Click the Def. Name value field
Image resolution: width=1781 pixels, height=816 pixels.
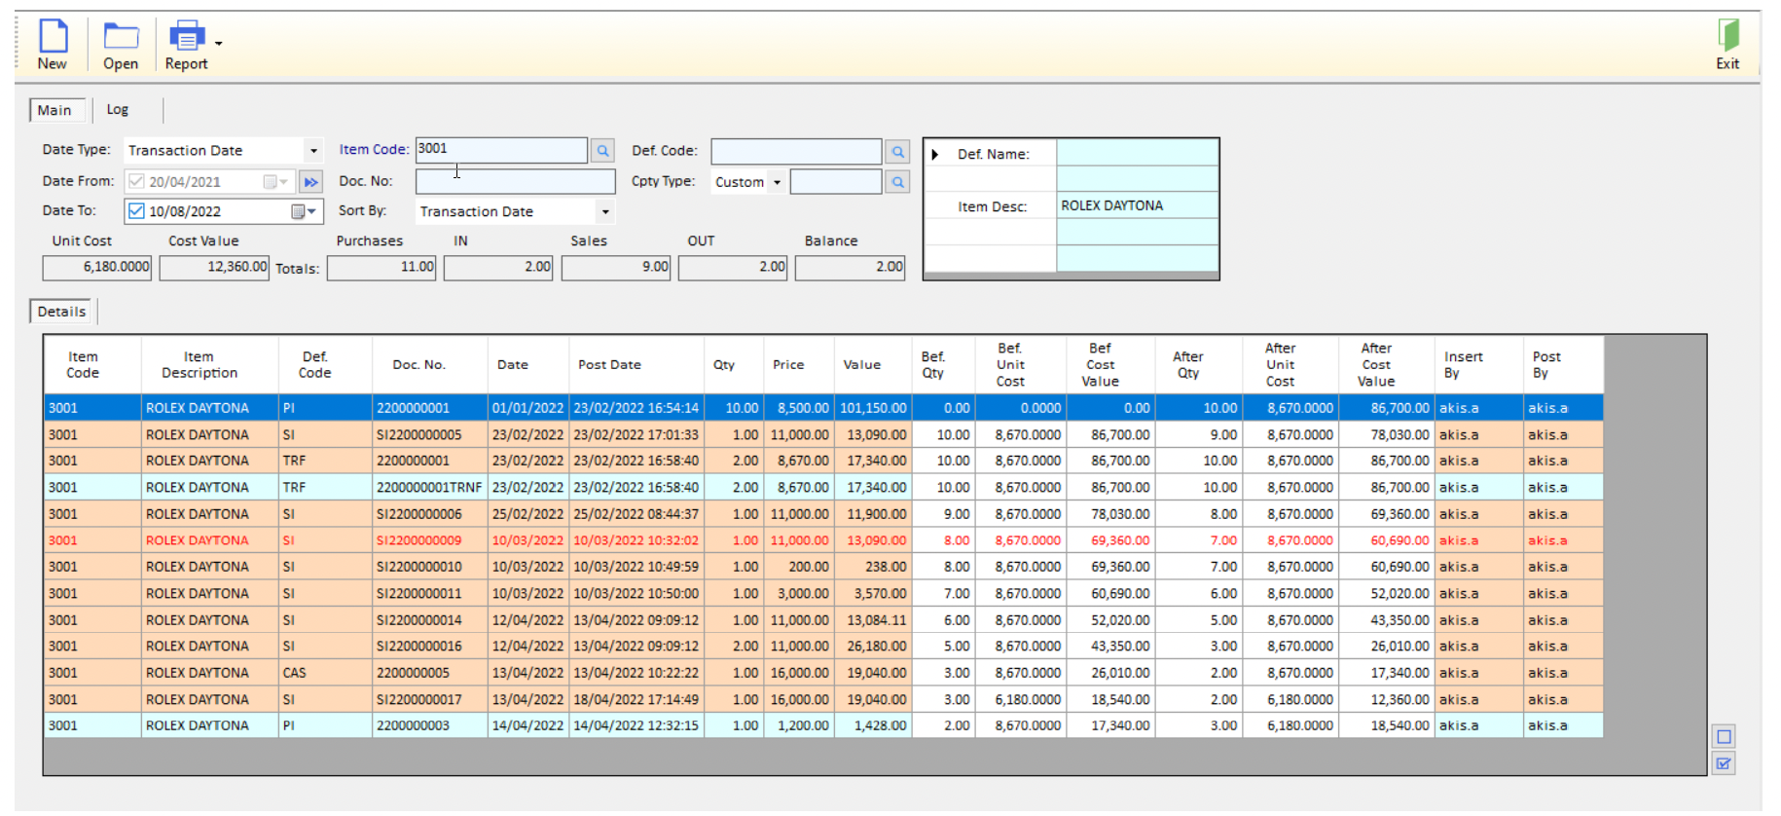tap(1137, 153)
